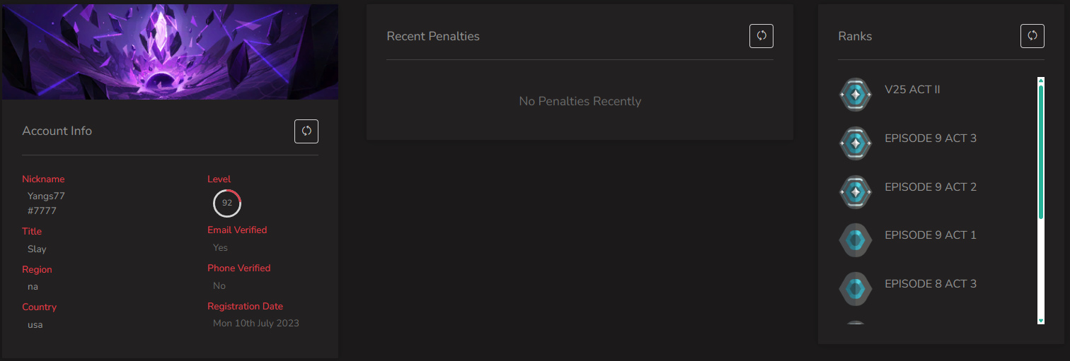Click the Registration Date value

pyautogui.click(x=256, y=323)
